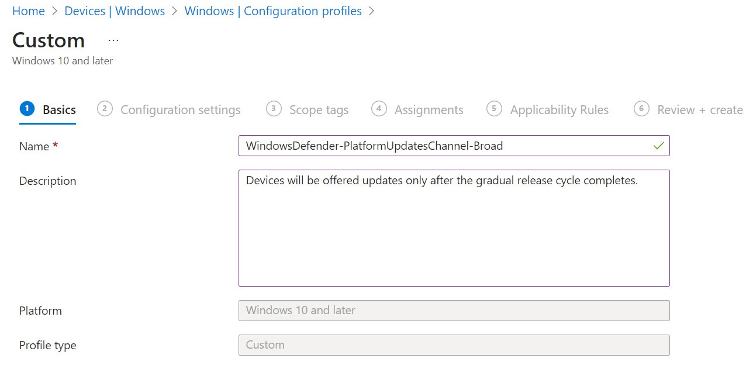Image resolution: width=753 pixels, height=372 pixels.
Task: Navigate to Devices | Windows breadcrumb
Action: [x=115, y=11]
